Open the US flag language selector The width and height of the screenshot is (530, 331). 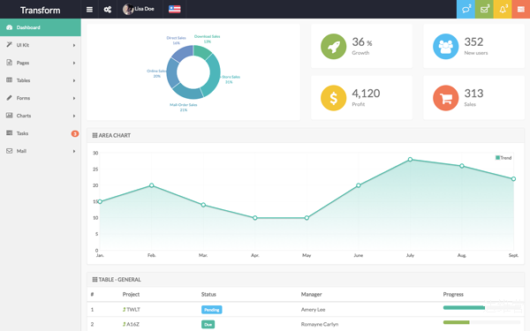pos(174,9)
